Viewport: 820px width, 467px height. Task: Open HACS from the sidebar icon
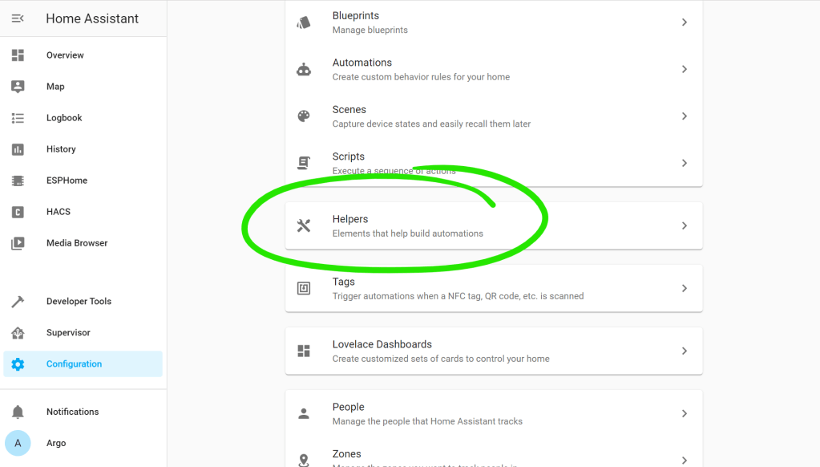coord(18,211)
